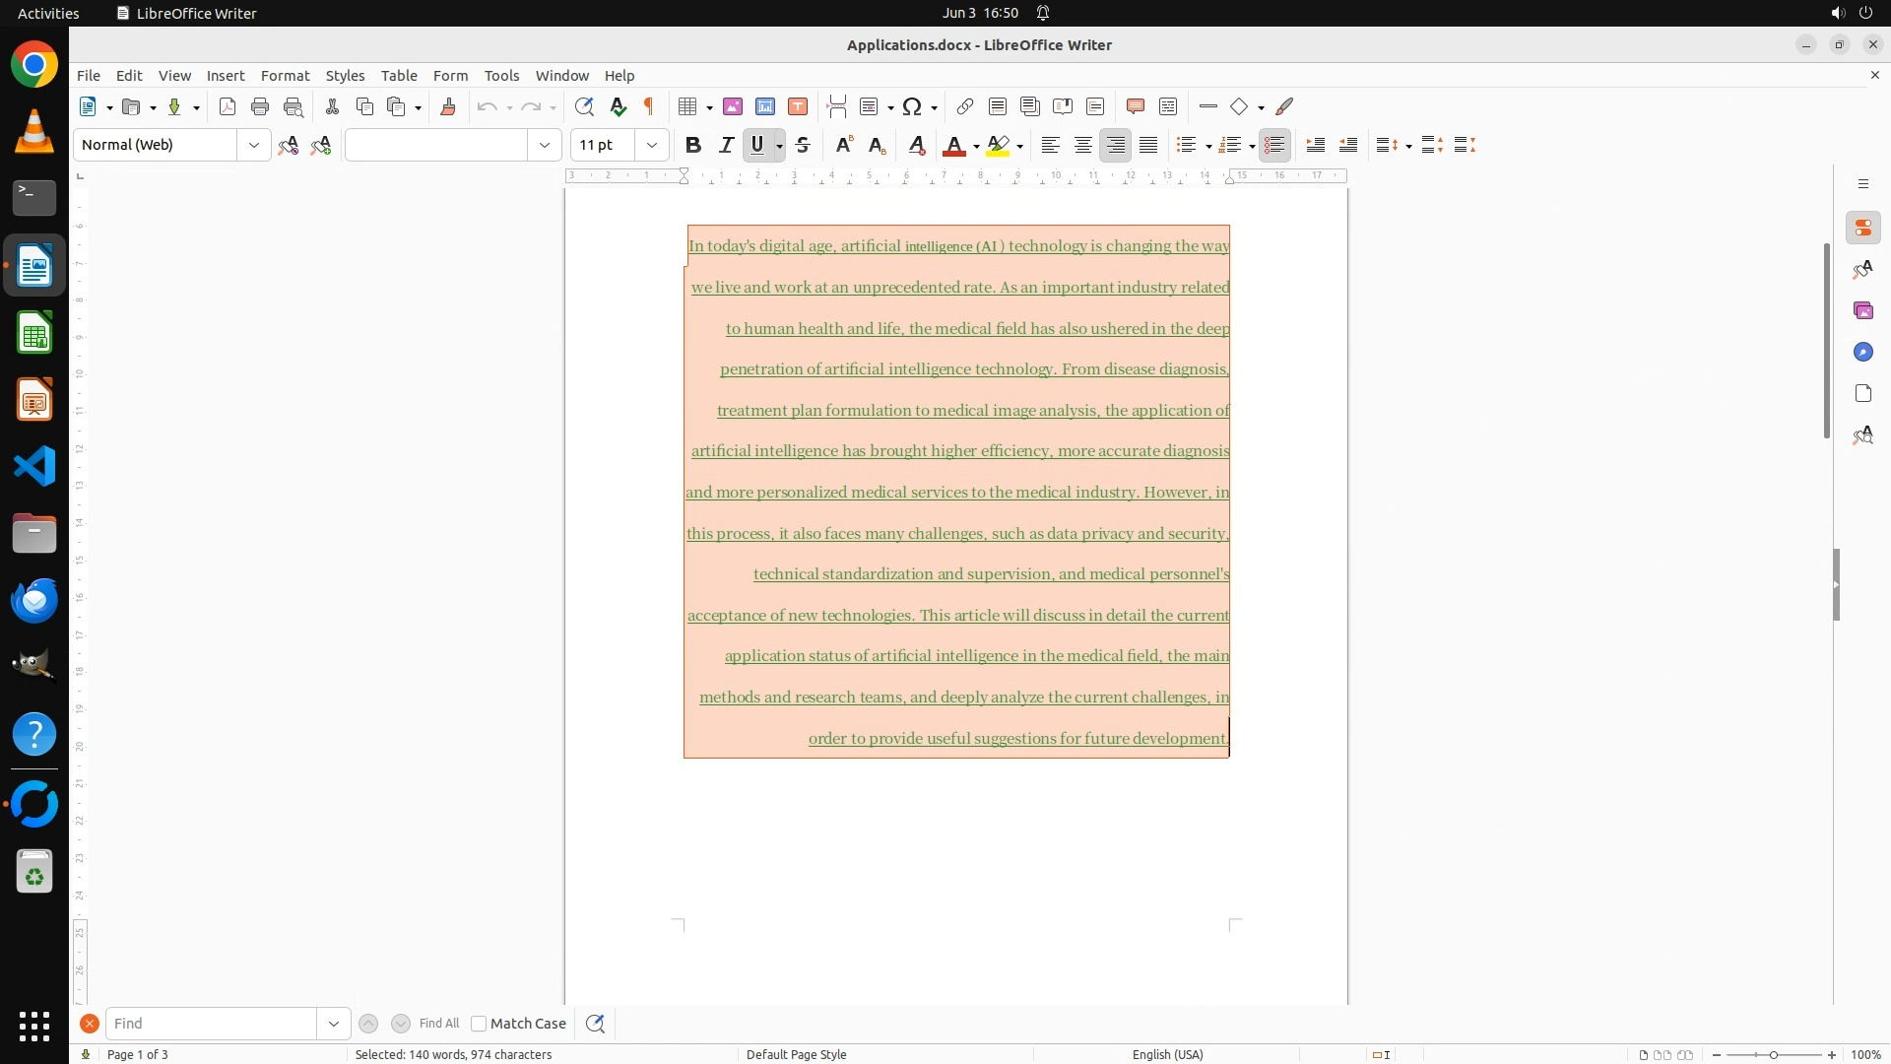This screenshot has width=1891, height=1064.
Task: Click the Export as PDF icon
Action: click(x=228, y=106)
